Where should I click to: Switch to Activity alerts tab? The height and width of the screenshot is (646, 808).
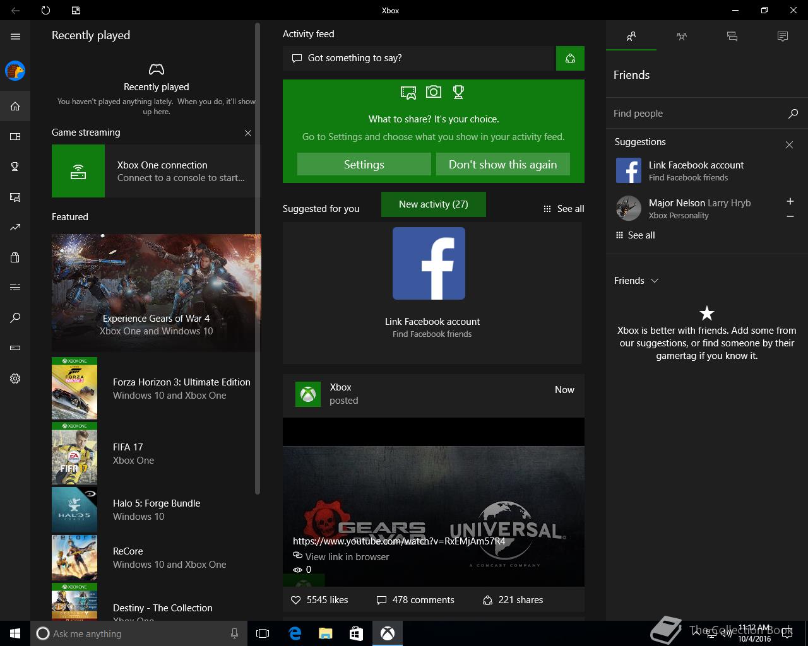pyautogui.click(x=783, y=37)
